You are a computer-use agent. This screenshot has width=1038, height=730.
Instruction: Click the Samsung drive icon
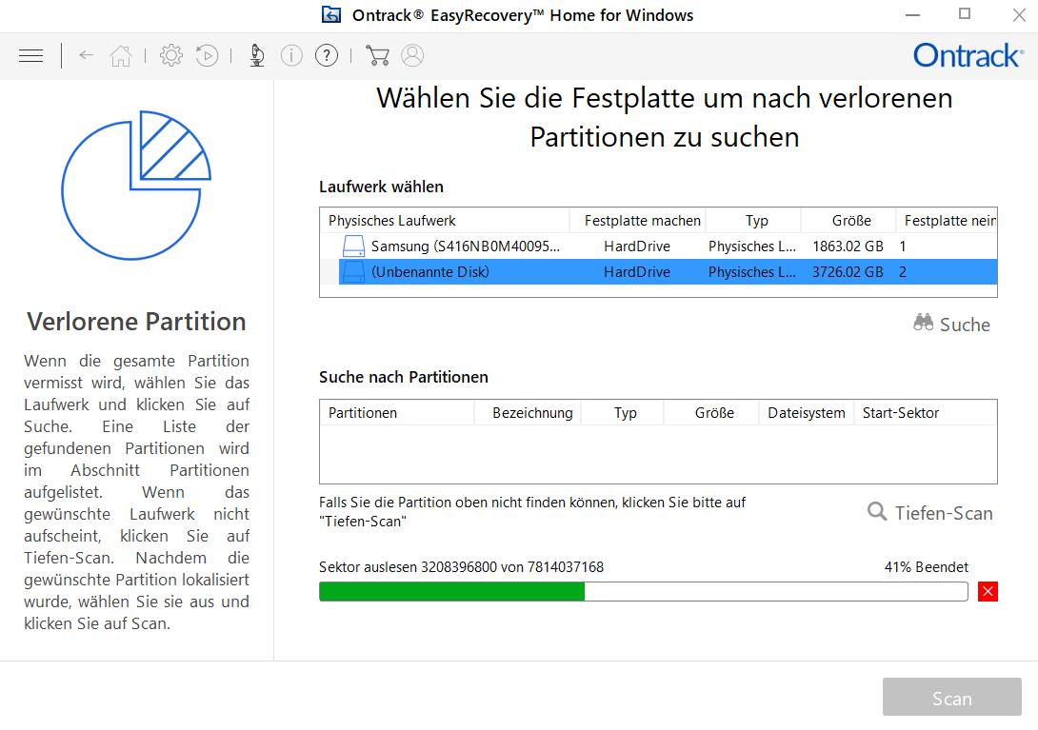[x=353, y=247]
